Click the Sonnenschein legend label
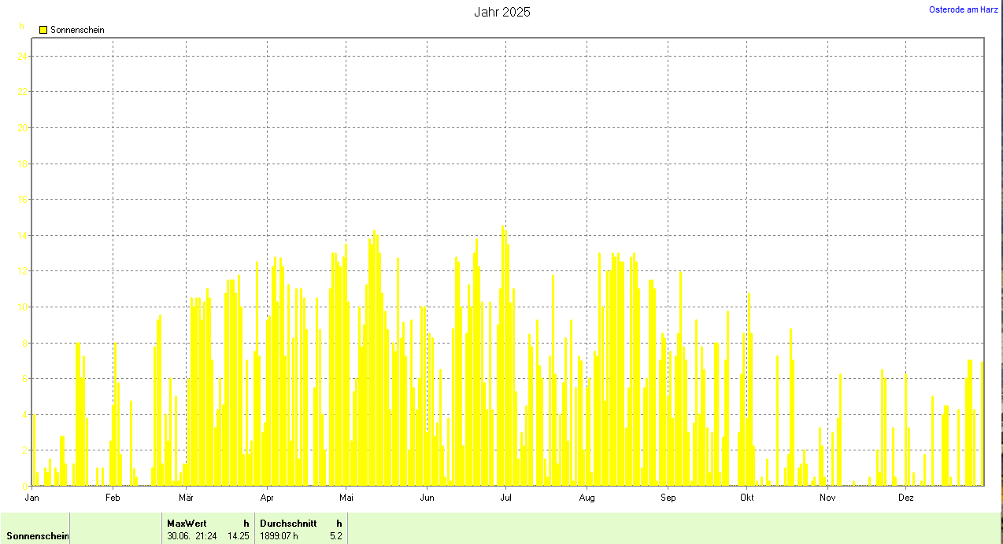 [77, 30]
